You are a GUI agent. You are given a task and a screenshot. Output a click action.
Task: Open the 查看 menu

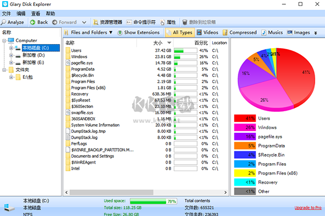(35, 13)
